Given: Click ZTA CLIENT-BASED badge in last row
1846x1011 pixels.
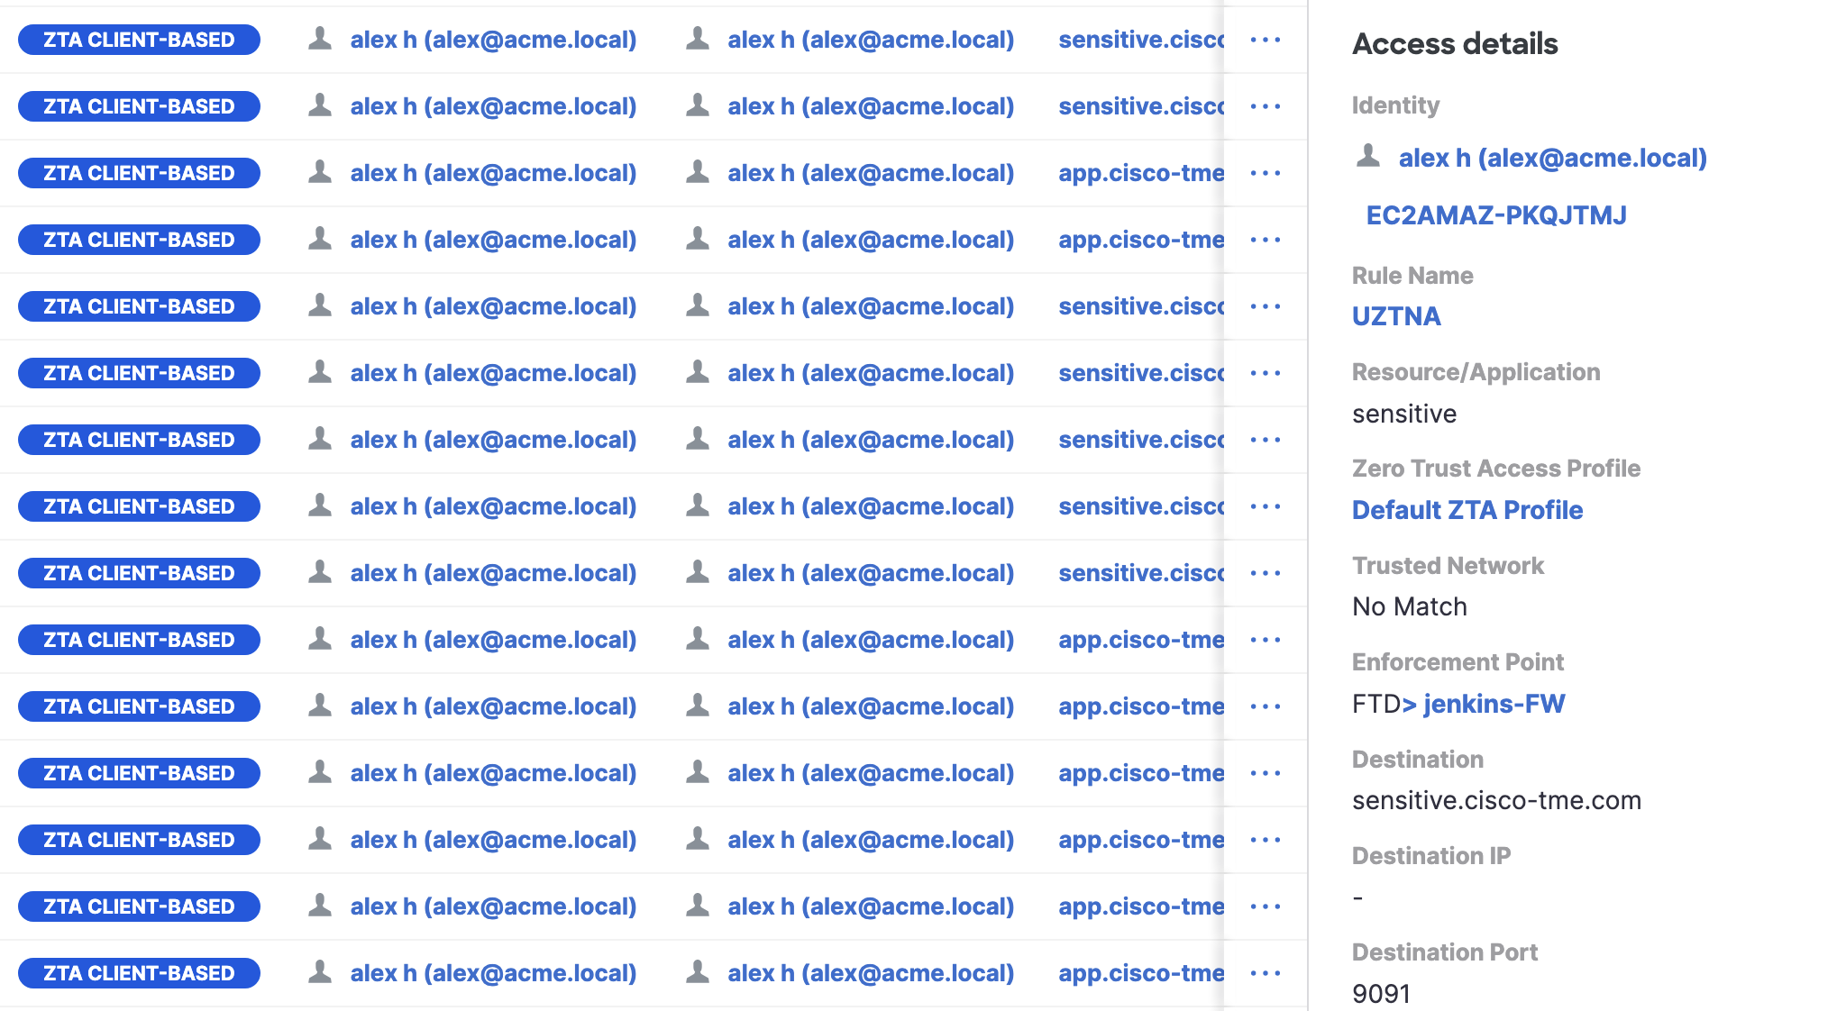Looking at the screenshot, I should (139, 973).
